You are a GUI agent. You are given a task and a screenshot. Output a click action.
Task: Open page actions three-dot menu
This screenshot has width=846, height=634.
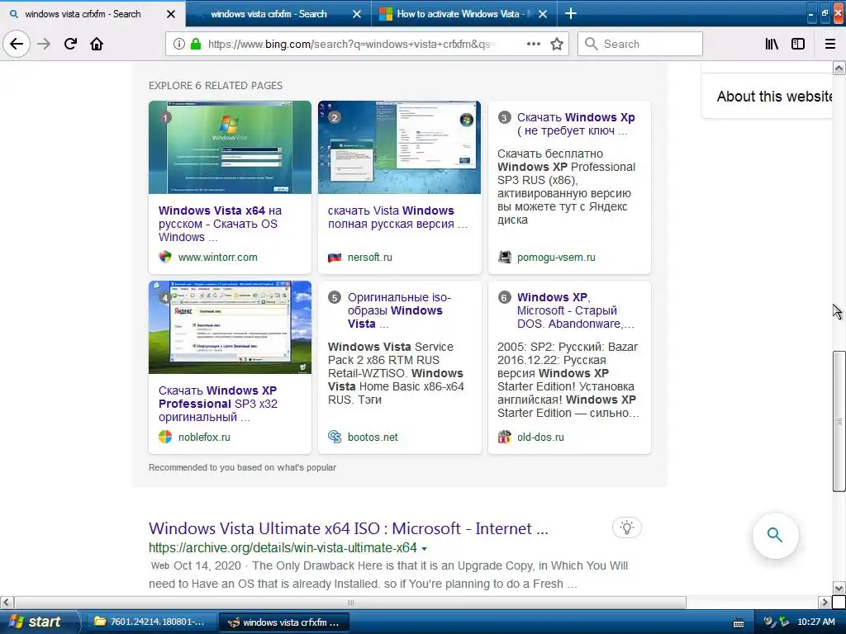(534, 44)
